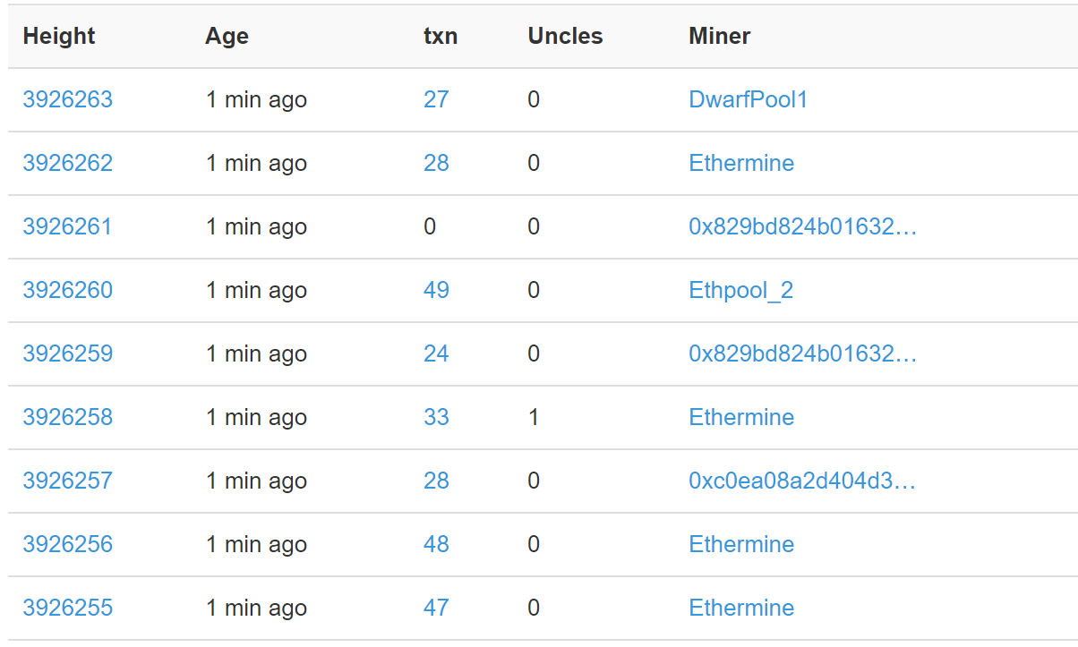Select uncle count 1 in block 3926258 row
The height and width of the screenshot is (647, 1078).
534,417
